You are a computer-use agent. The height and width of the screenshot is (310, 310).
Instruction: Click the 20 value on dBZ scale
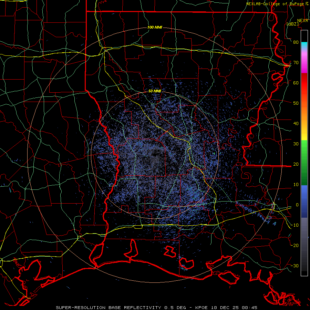(296, 164)
